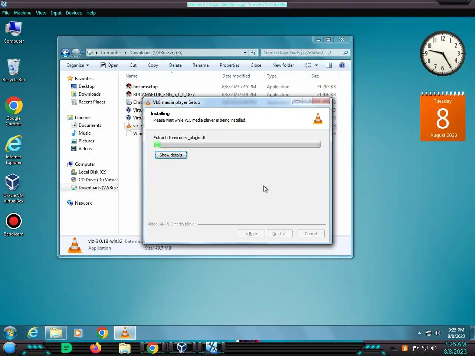Click Cancel in the VLC installer
The width and height of the screenshot is (475, 356).
click(311, 234)
